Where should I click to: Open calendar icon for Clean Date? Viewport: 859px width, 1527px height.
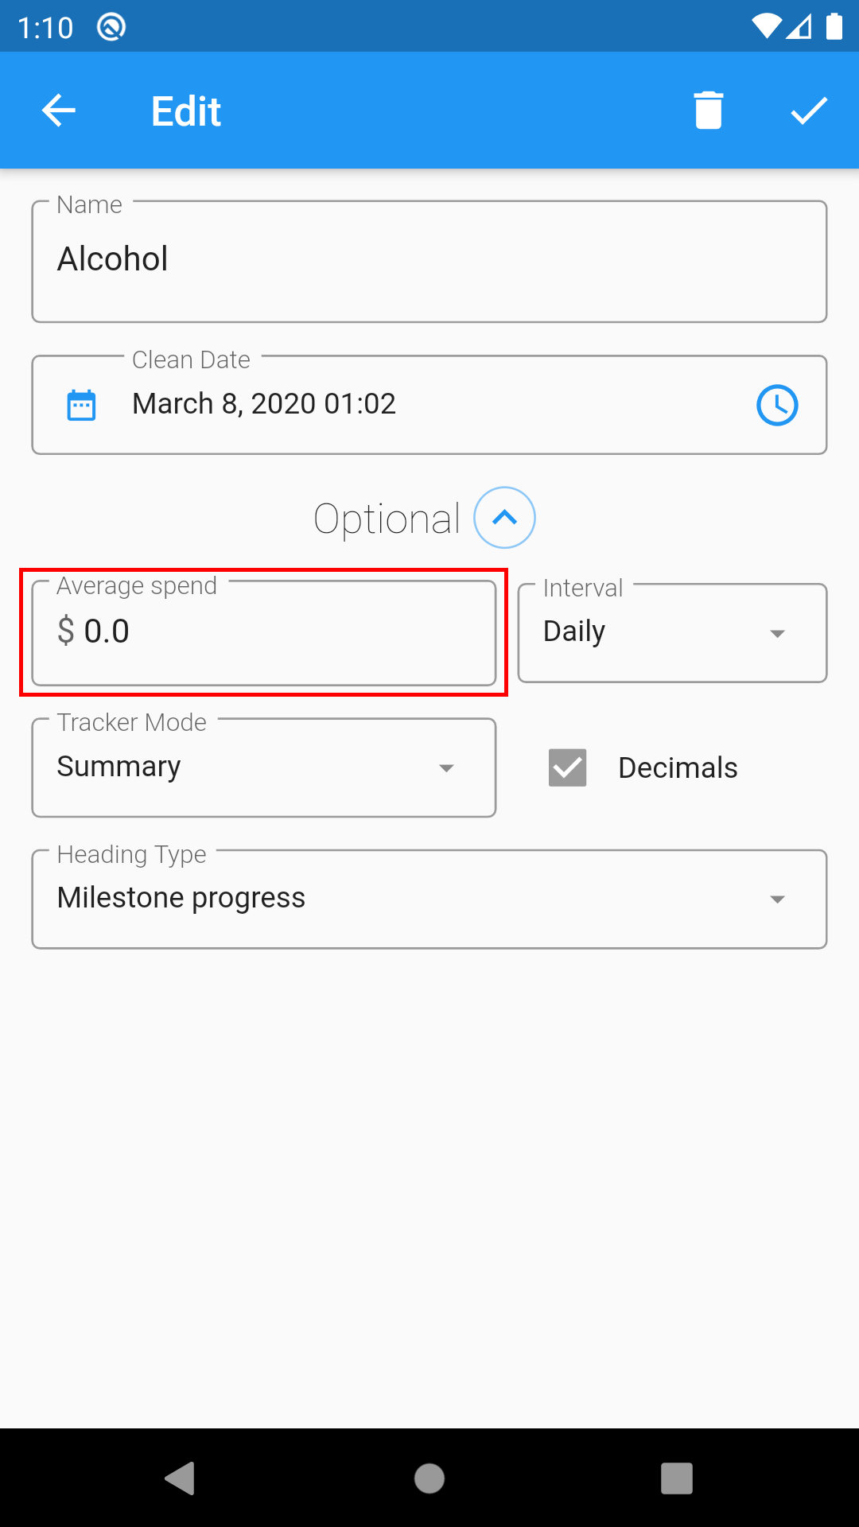click(81, 405)
